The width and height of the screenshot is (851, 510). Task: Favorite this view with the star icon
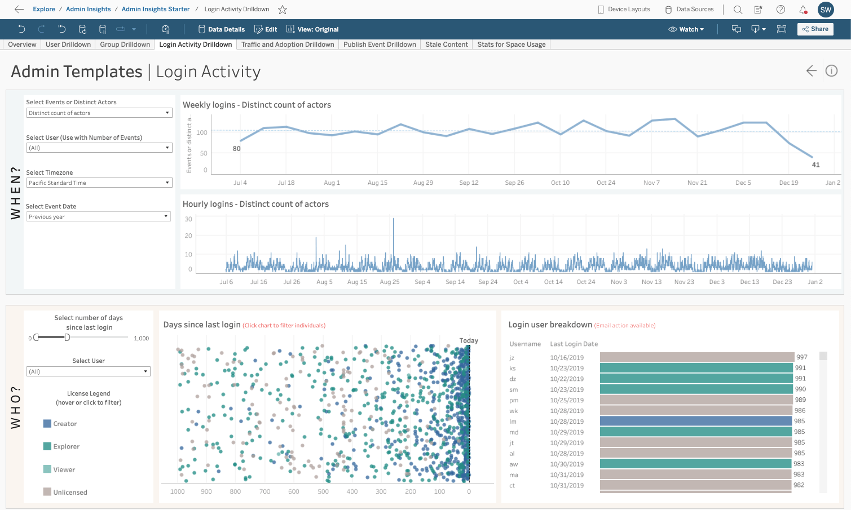283,10
